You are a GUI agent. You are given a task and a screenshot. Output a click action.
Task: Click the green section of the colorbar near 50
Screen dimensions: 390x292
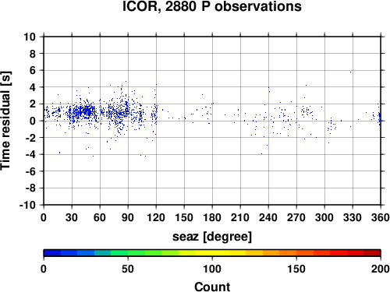tap(128, 253)
